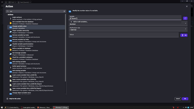Select Load a scene variable from a JSON file
The height and width of the screenshot is (109, 194).
point(36,76)
